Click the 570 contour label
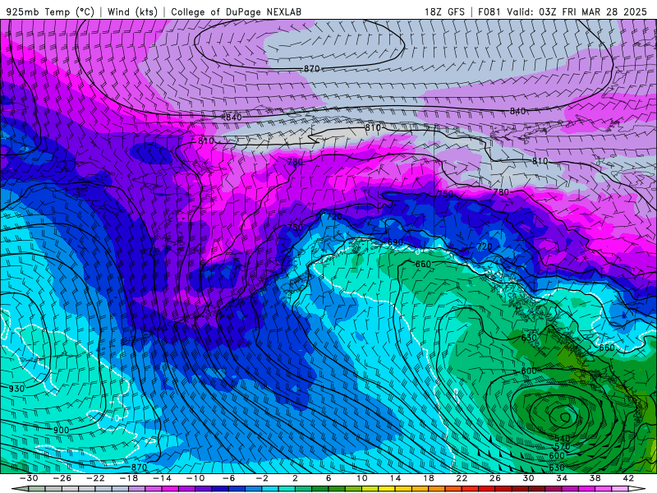 562,447
